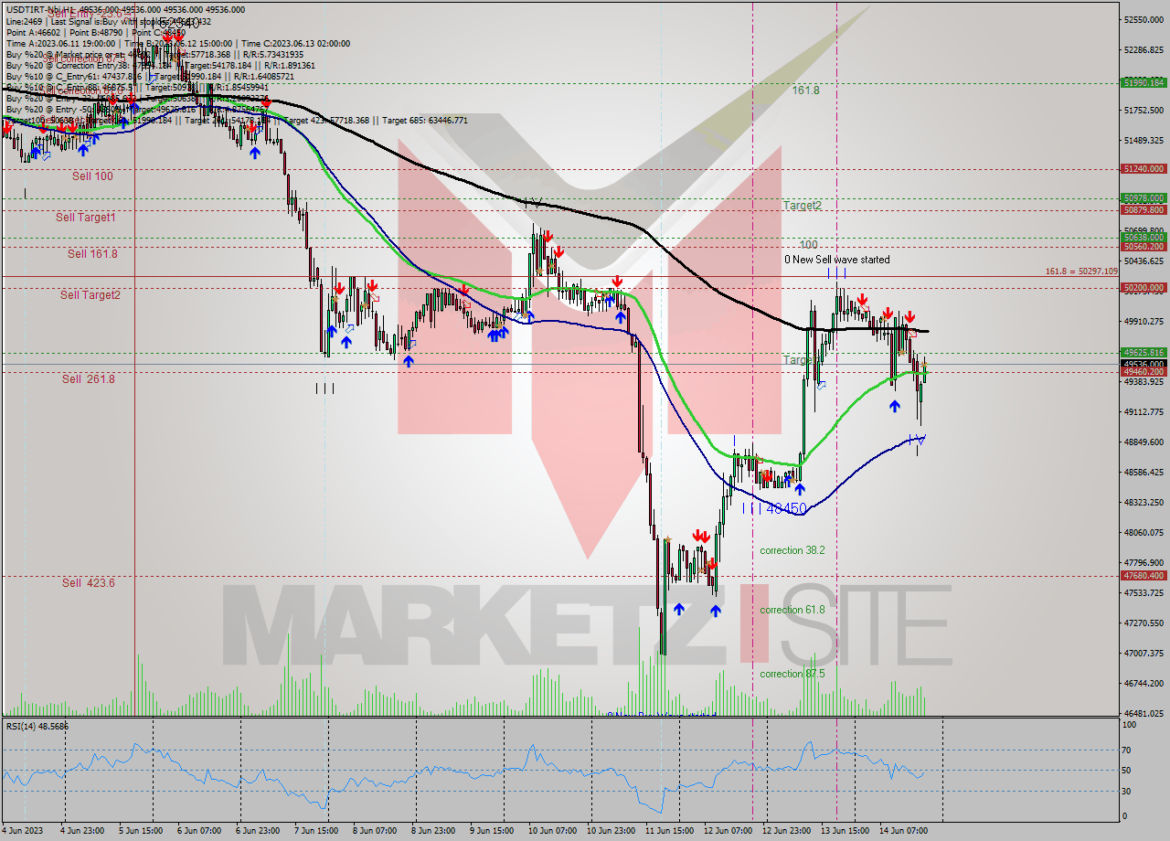This screenshot has height=841, width=1170.
Task: Click the 46481.025 price axis value
Action: [x=1143, y=714]
